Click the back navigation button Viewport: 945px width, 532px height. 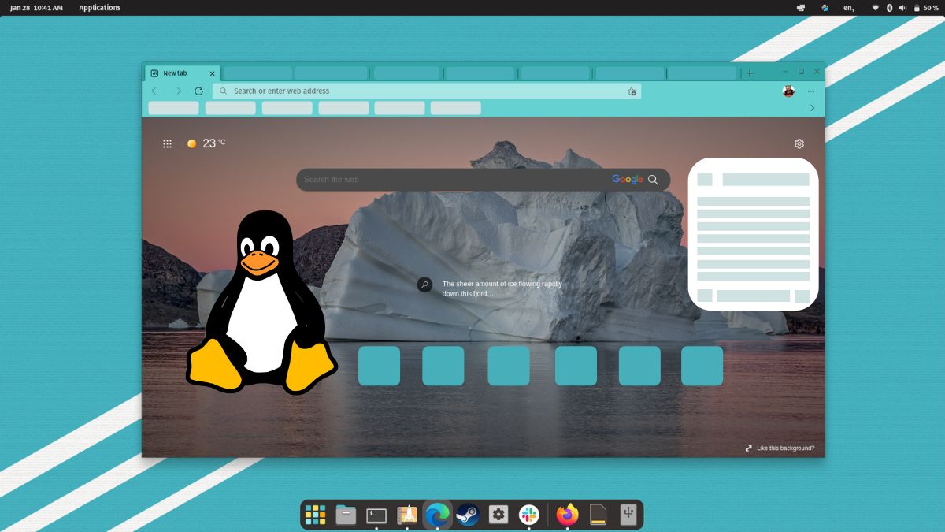click(x=155, y=91)
